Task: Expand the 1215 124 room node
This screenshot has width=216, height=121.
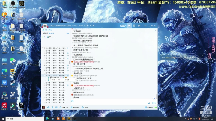Action: click(45, 66)
